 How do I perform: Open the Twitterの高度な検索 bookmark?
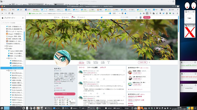pyautogui.click(x=15, y=51)
